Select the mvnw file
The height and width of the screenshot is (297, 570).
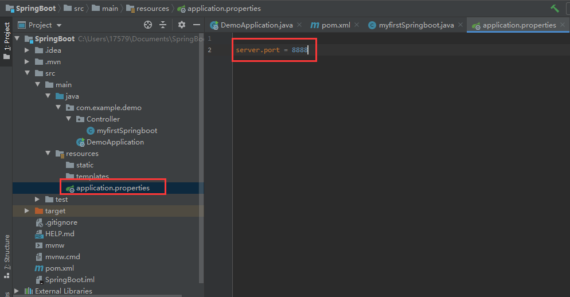coord(54,245)
